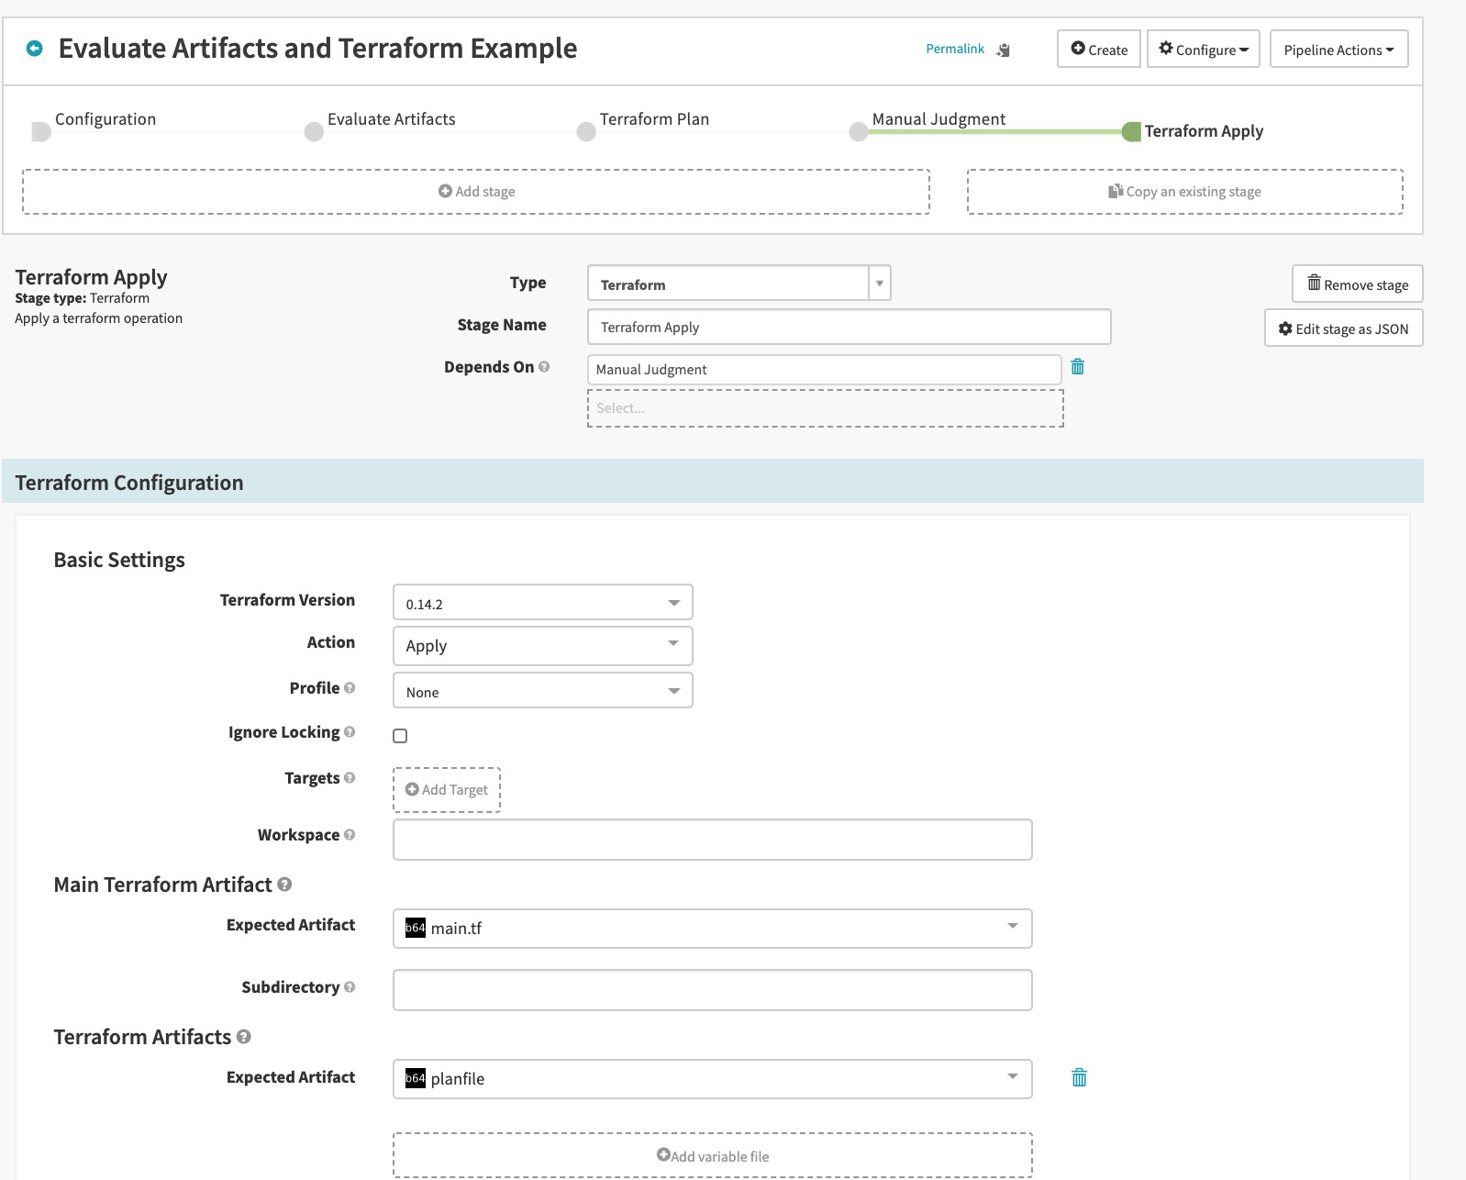Select the Evaluate Artifacts stage

point(391,120)
